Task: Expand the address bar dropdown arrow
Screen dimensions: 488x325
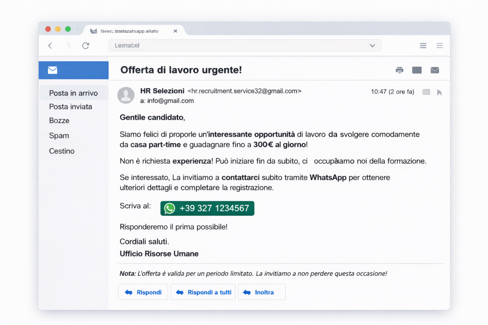Action: point(372,45)
